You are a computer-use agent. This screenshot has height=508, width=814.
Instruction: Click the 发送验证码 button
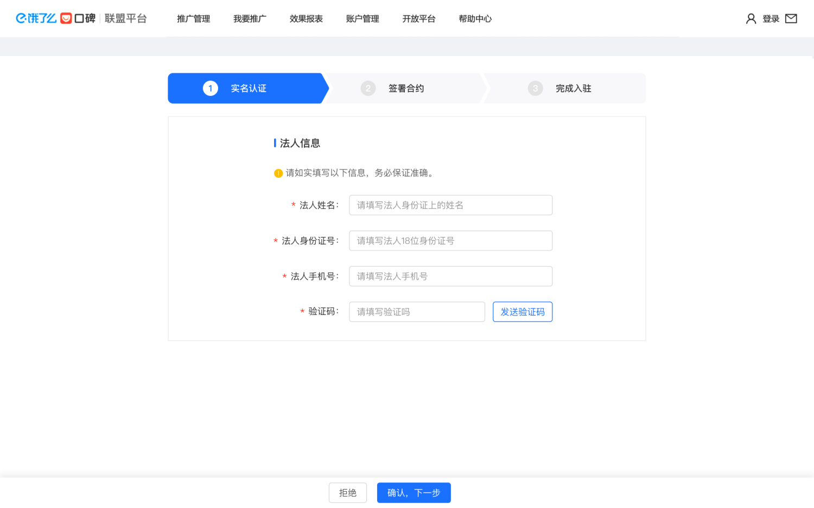(523, 312)
